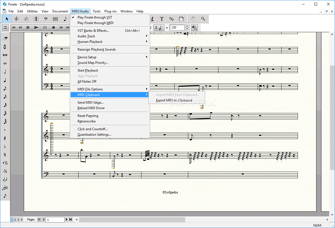Expand the Device Setup submenu

pos(110,57)
